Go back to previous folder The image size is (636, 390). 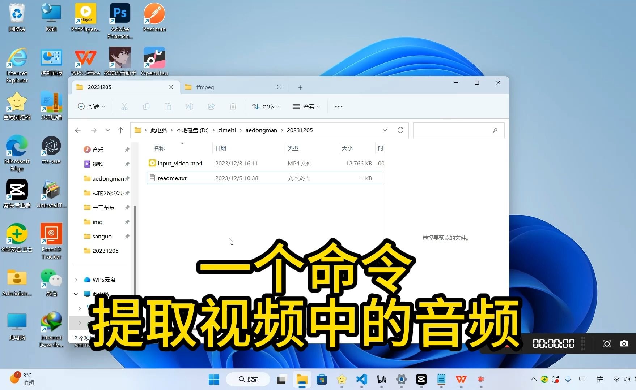click(78, 130)
